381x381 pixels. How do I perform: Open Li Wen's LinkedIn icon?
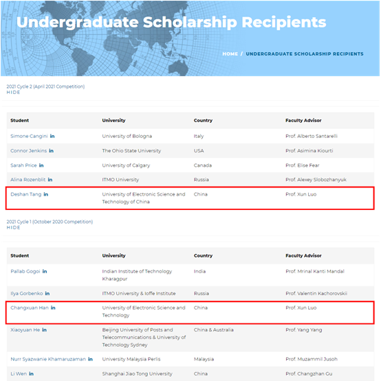click(x=32, y=373)
